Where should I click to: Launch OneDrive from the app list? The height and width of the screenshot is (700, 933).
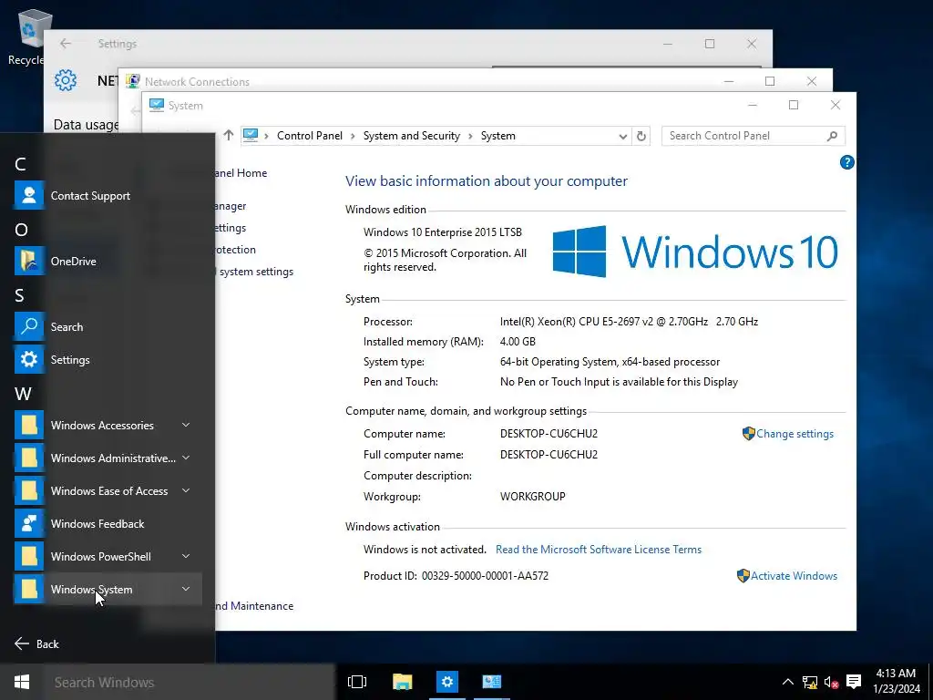[108, 261]
